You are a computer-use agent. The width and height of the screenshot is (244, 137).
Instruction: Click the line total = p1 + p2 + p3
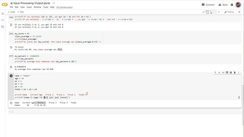26,89
